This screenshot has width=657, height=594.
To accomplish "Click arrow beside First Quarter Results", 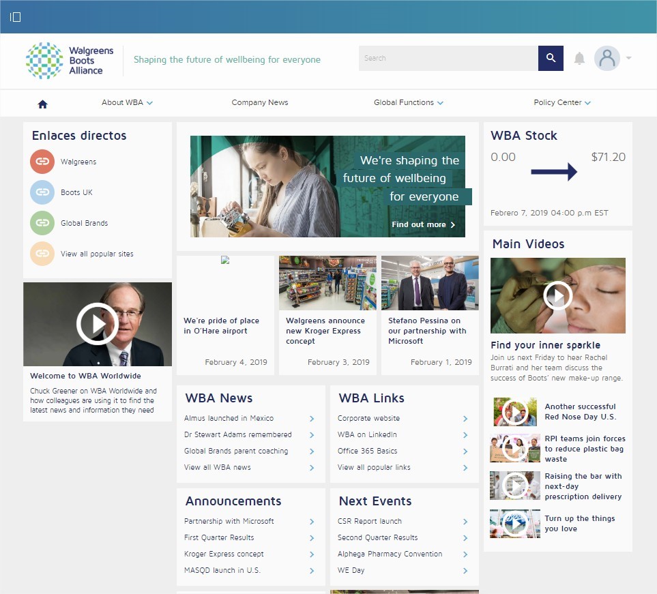I will point(312,538).
